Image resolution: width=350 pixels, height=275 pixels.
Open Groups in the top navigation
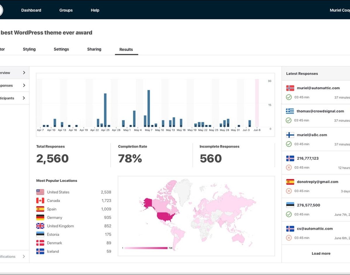pos(66,10)
